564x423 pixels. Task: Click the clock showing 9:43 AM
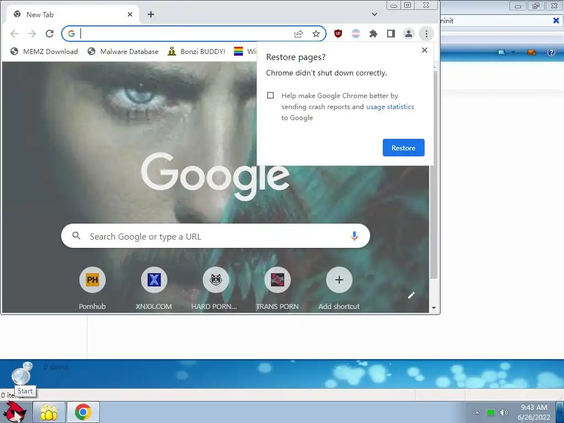[x=534, y=412]
